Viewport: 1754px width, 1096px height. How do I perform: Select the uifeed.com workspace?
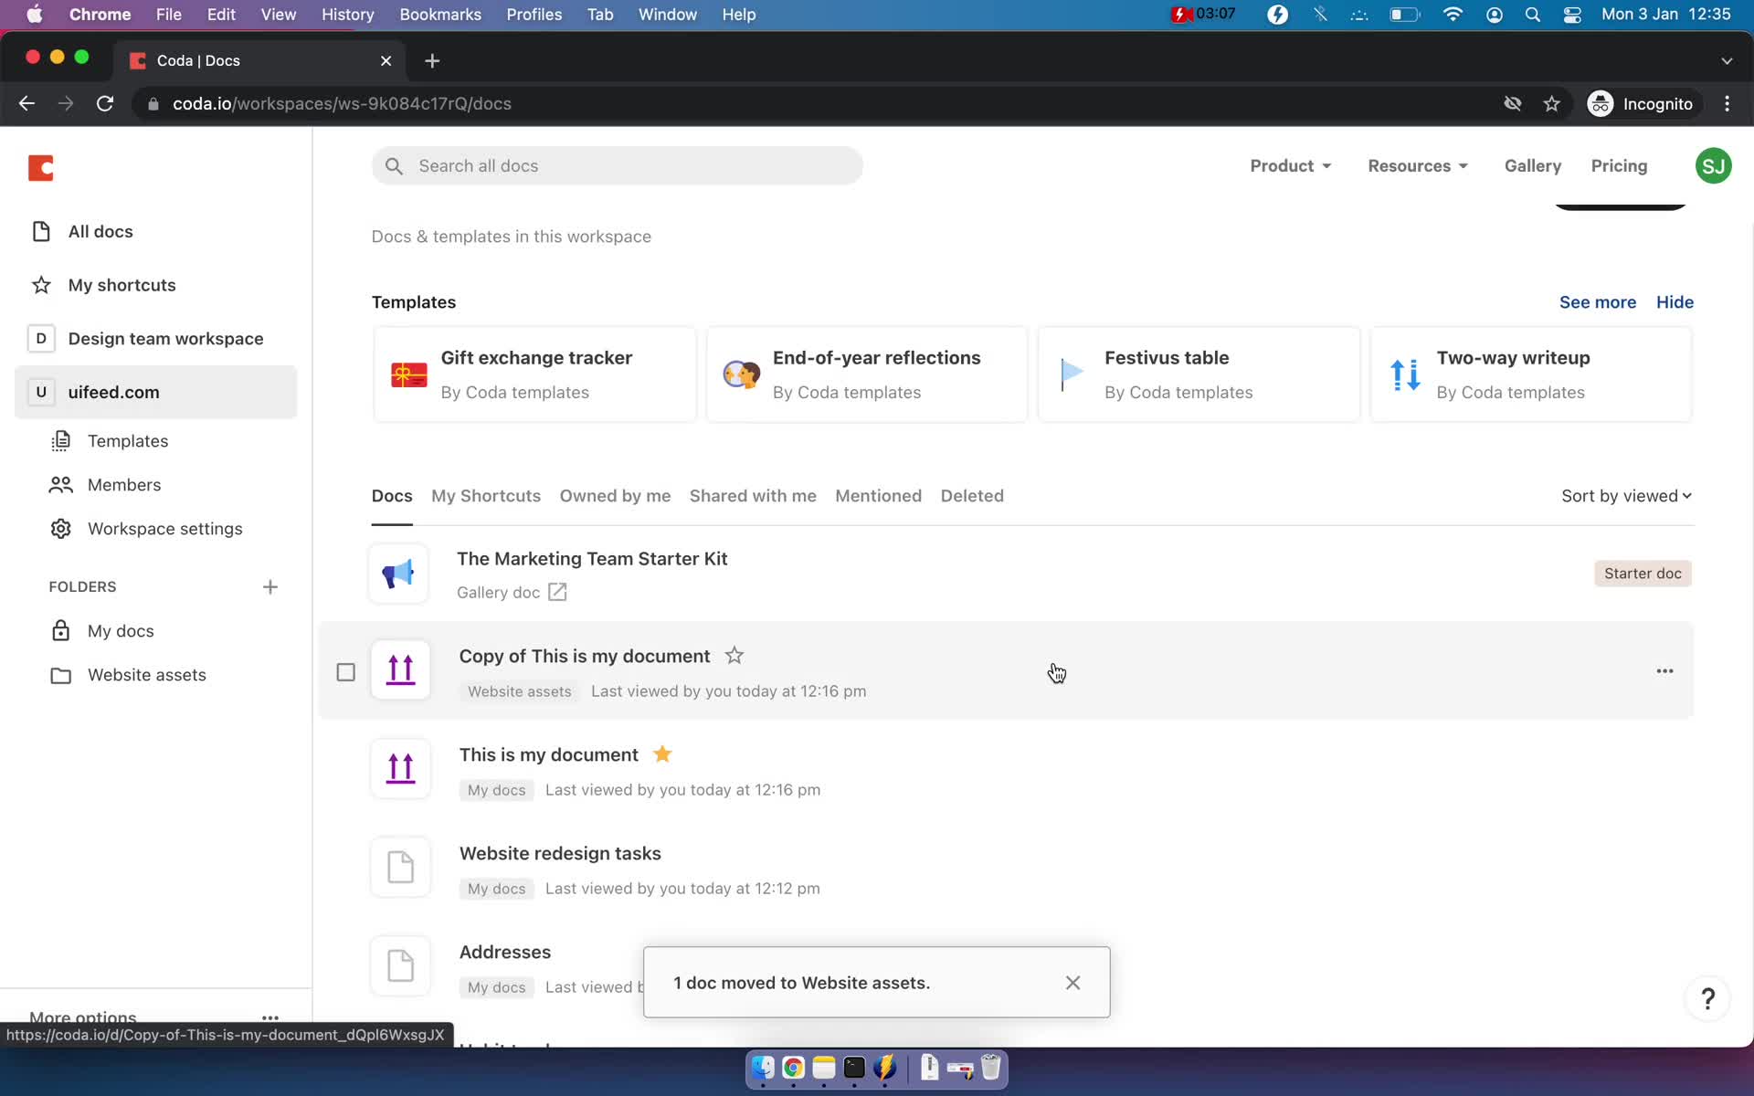[x=155, y=393]
